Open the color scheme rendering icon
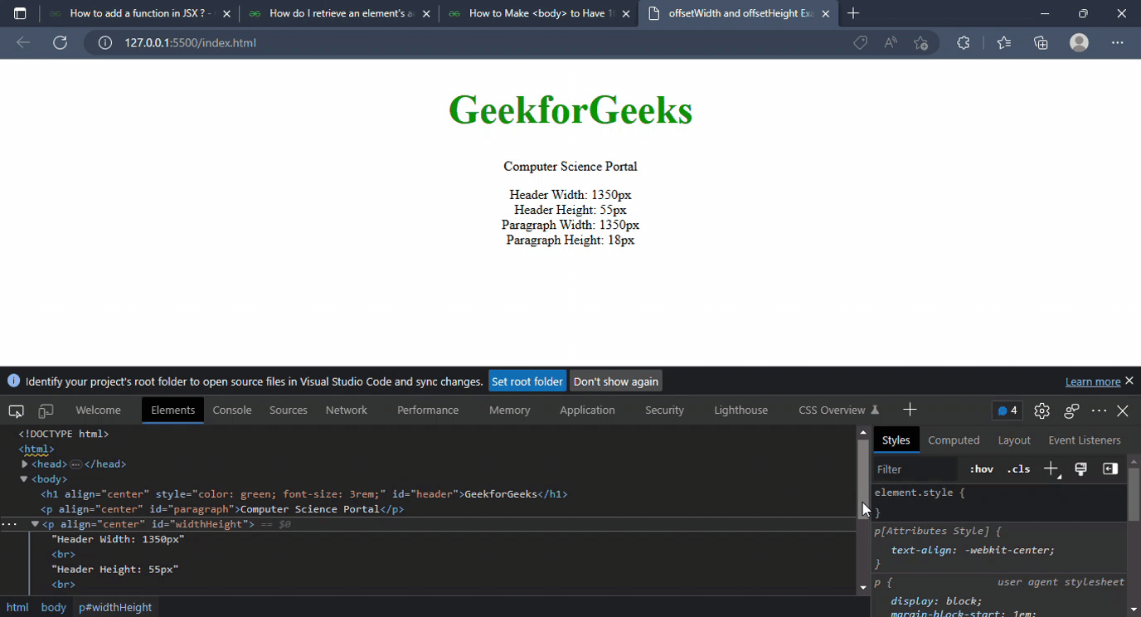The width and height of the screenshot is (1141, 617). click(1080, 469)
